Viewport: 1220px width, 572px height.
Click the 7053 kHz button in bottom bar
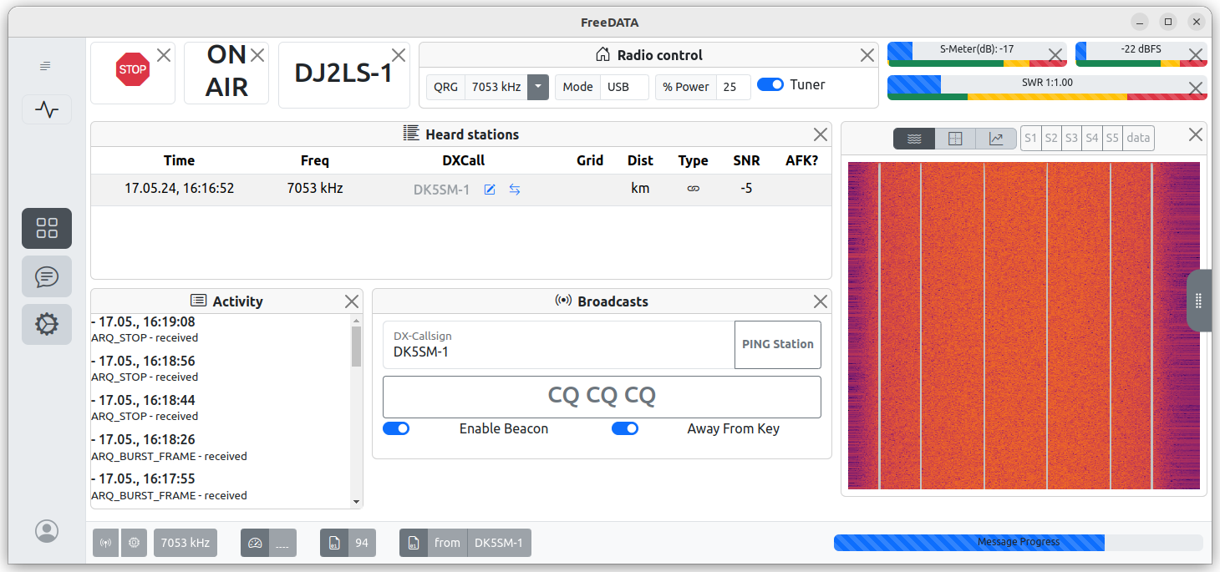[186, 543]
